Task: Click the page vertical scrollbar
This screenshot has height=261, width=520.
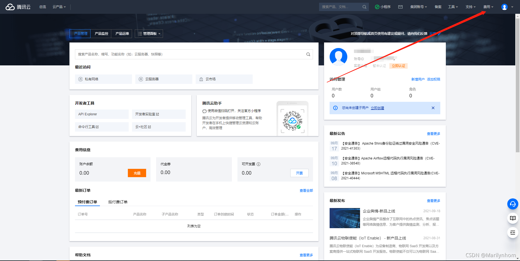Action: pos(518,86)
